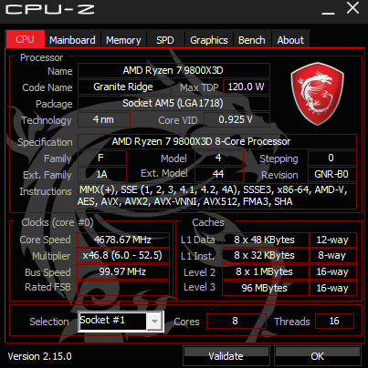
Task: Click the empty Rated FSB field
Action: coord(123,288)
